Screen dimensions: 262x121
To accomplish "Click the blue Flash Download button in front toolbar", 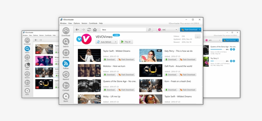I will (x=189, y=30).
